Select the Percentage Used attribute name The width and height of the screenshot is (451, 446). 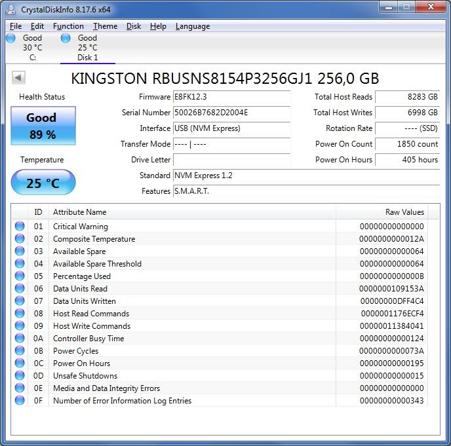82,276
